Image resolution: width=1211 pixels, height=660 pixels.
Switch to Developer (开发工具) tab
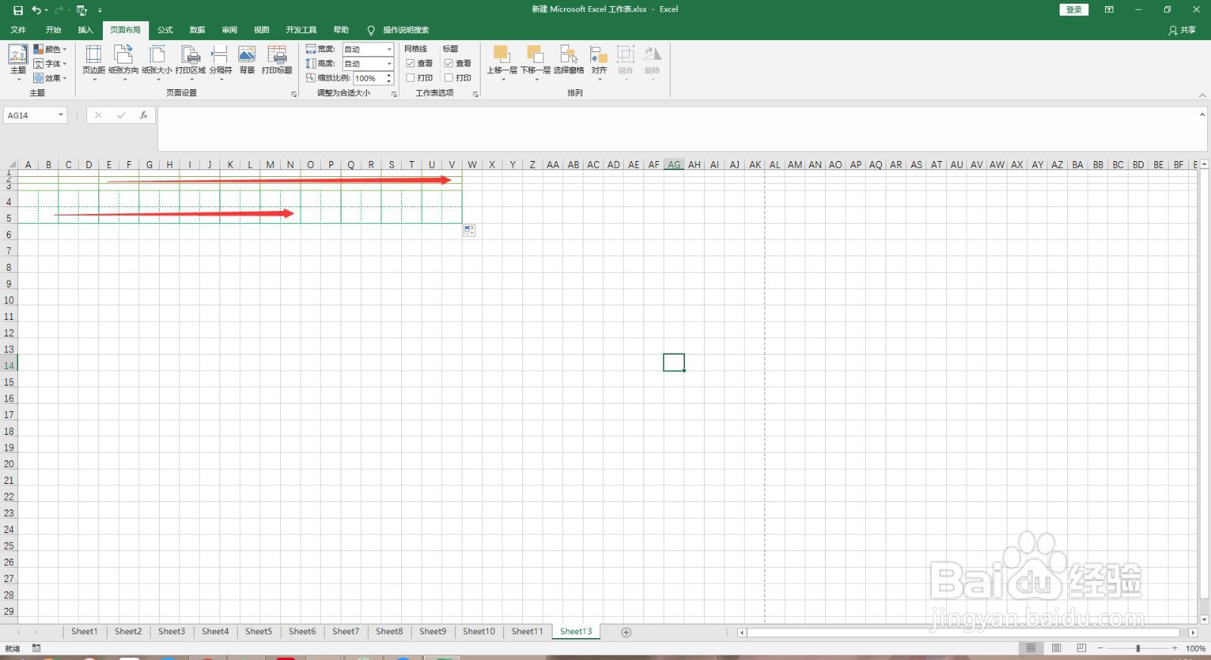[x=301, y=30]
